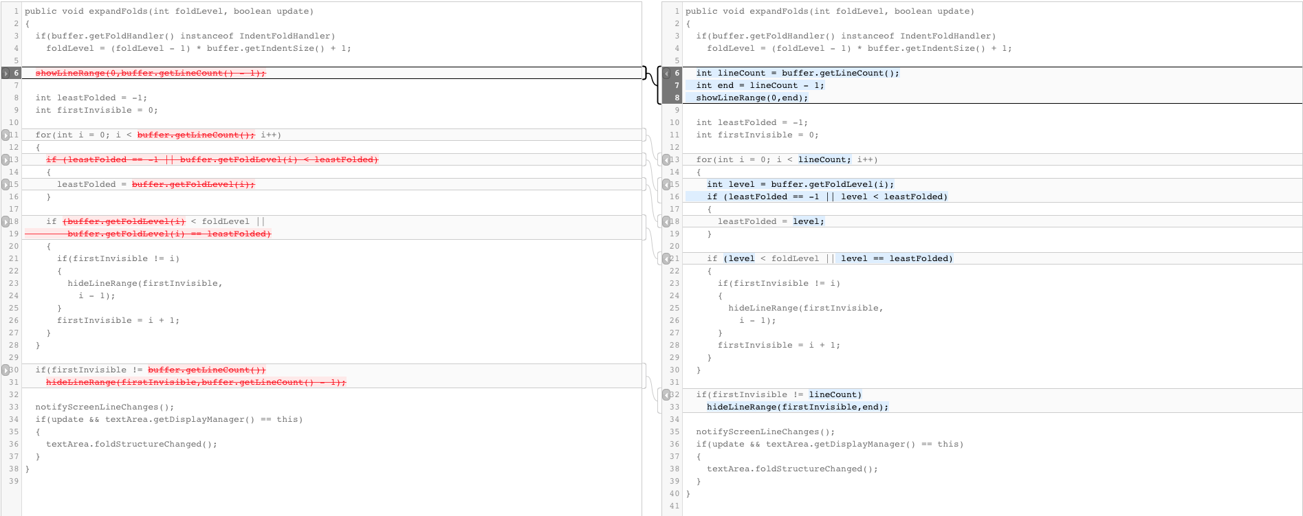Click 'notifyScreenLineChanges();' in left pane
This screenshot has width=1303, height=516.
click(x=105, y=407)
